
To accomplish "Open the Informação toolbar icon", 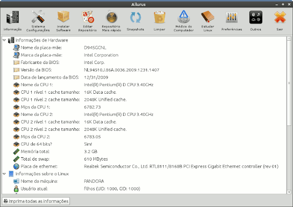I will [x=12, y=19].
